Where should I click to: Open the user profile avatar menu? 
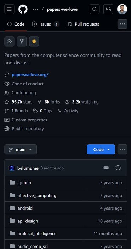[122, 9]
